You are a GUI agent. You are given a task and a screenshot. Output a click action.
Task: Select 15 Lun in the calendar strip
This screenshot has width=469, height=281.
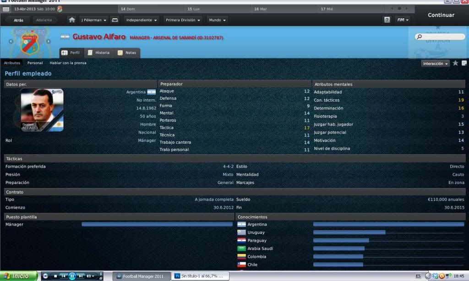pos(218,9)
